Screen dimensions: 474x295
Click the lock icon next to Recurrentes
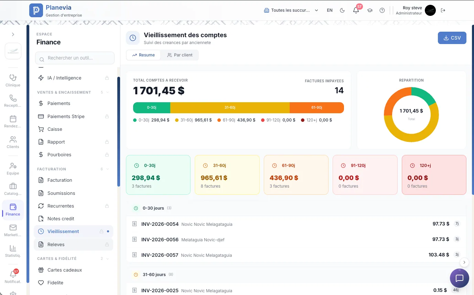pos(107,206)
